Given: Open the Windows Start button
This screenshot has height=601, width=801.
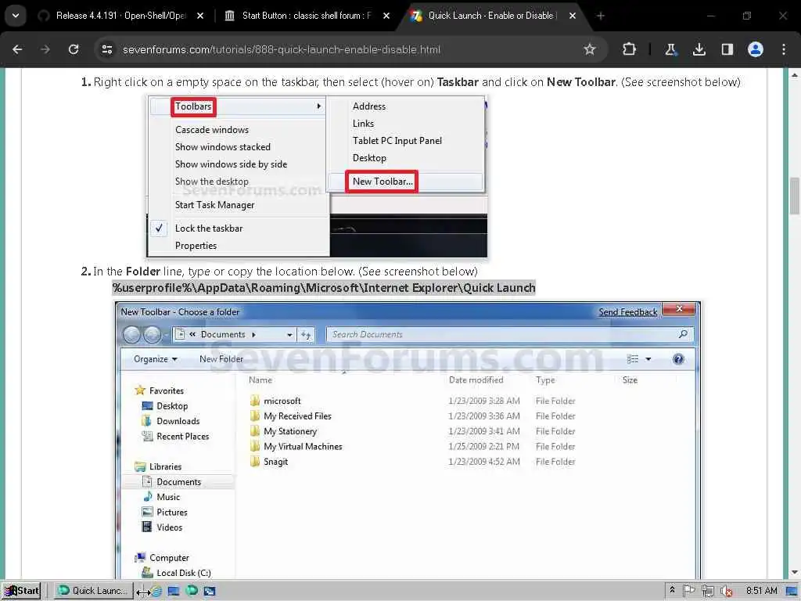Looking at the screenshot, I should pyautogui.click(x=21, y=591).
